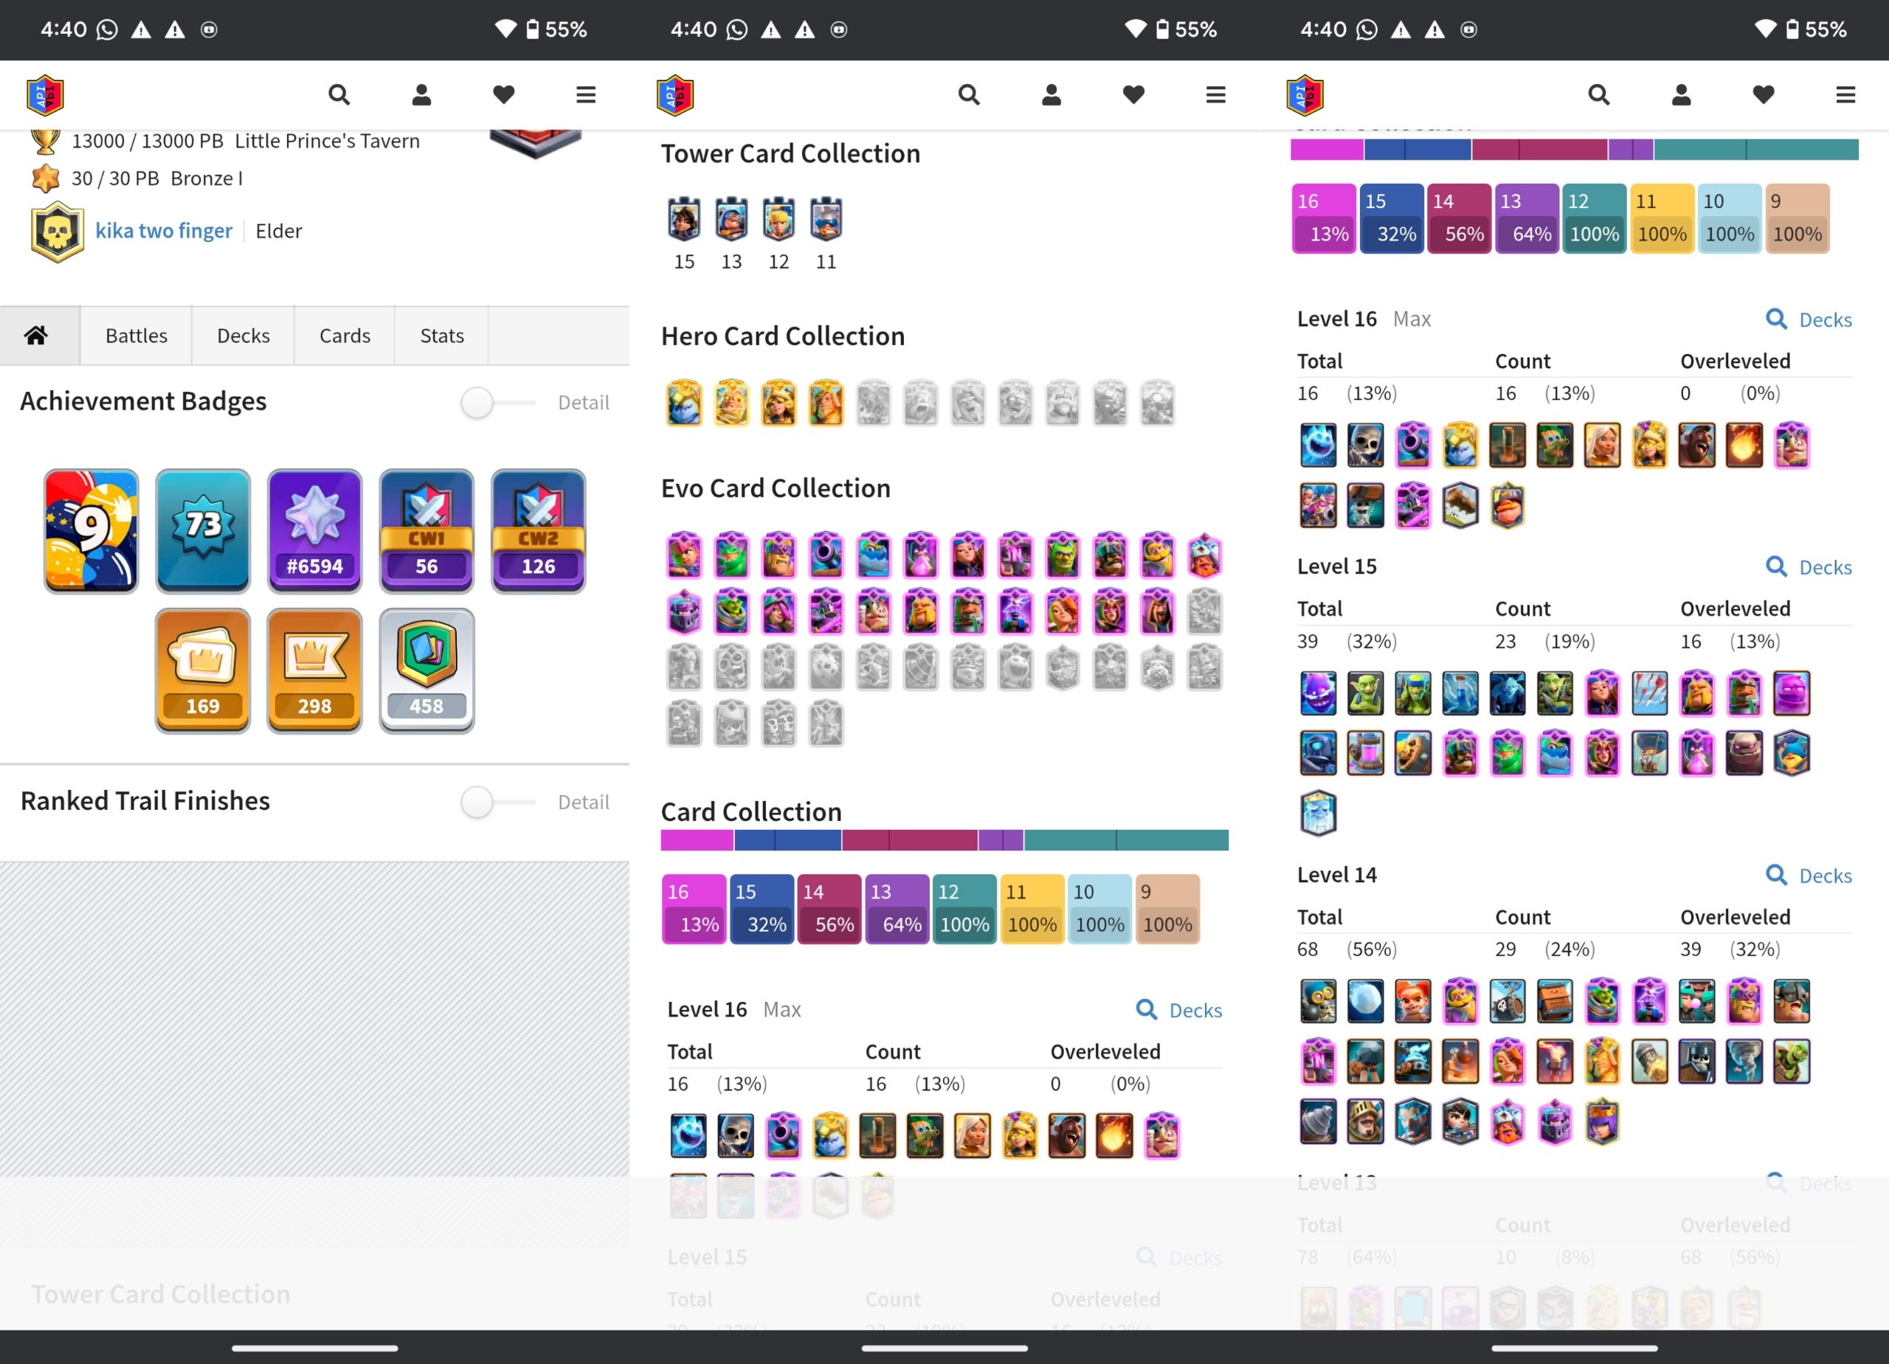The image size is (1889, 1364).
Task: Open Decks link for Level 16 on middle screen
Action: 1178,1010
